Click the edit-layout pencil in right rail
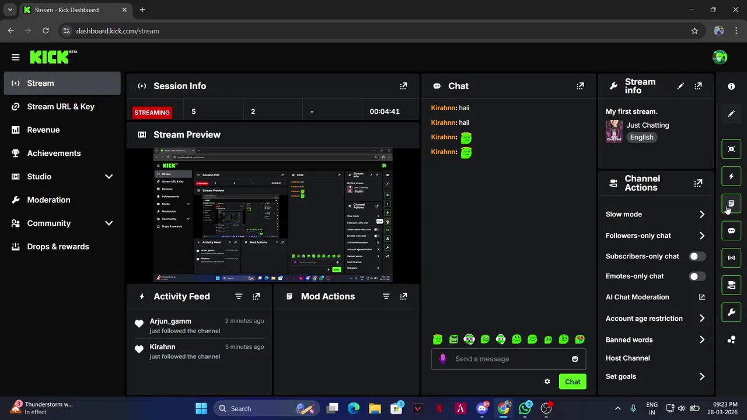This screenshot has height=420, width=747. click(x=731, y=114)
